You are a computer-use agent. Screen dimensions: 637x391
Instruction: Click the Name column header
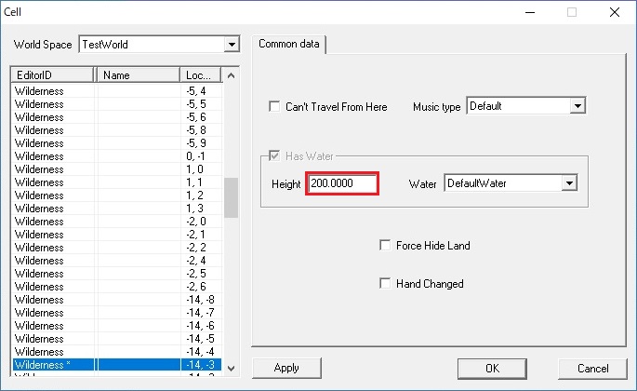coord(139,75)
